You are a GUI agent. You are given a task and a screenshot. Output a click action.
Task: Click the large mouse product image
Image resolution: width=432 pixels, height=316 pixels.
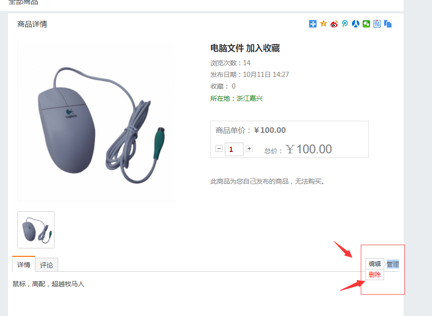coord(96,122)
